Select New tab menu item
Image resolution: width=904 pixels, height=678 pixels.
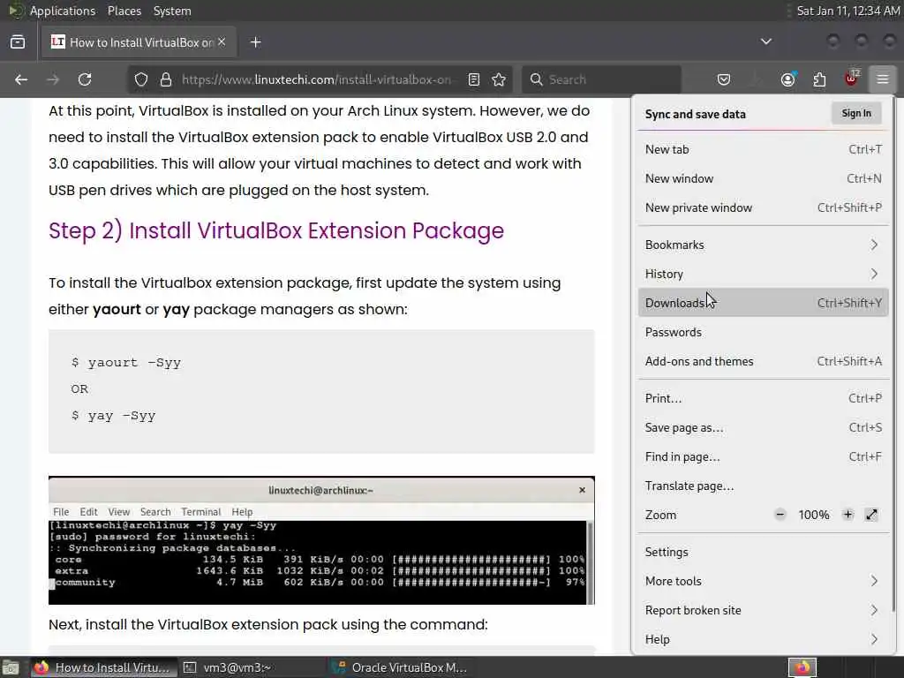click(763, 149)
